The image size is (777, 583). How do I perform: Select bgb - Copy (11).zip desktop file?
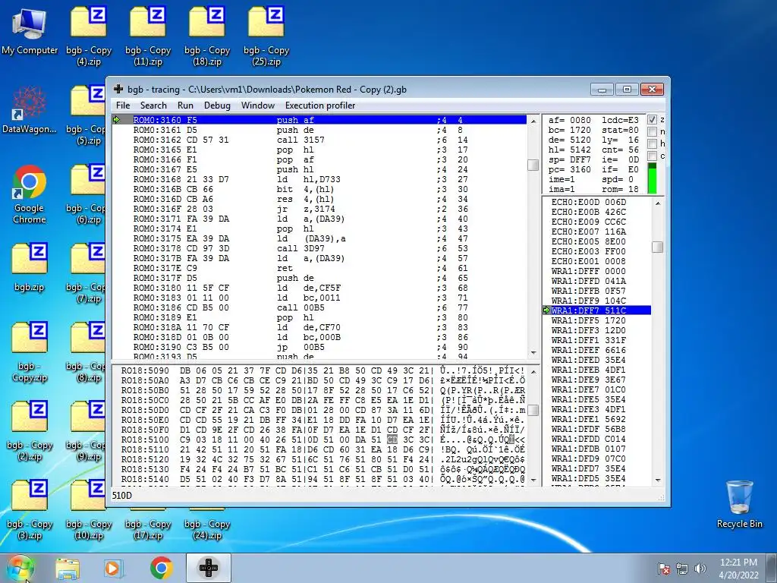click(148, 36)
